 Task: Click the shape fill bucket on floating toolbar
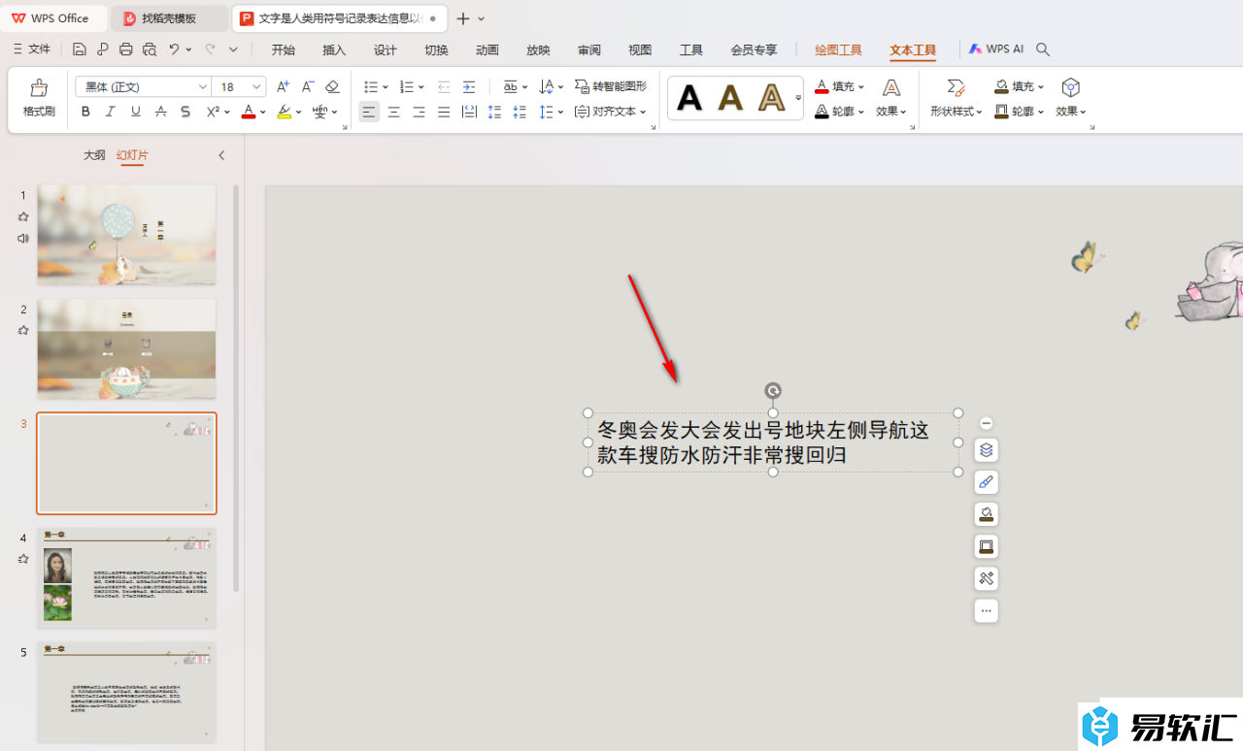(986, 514)
